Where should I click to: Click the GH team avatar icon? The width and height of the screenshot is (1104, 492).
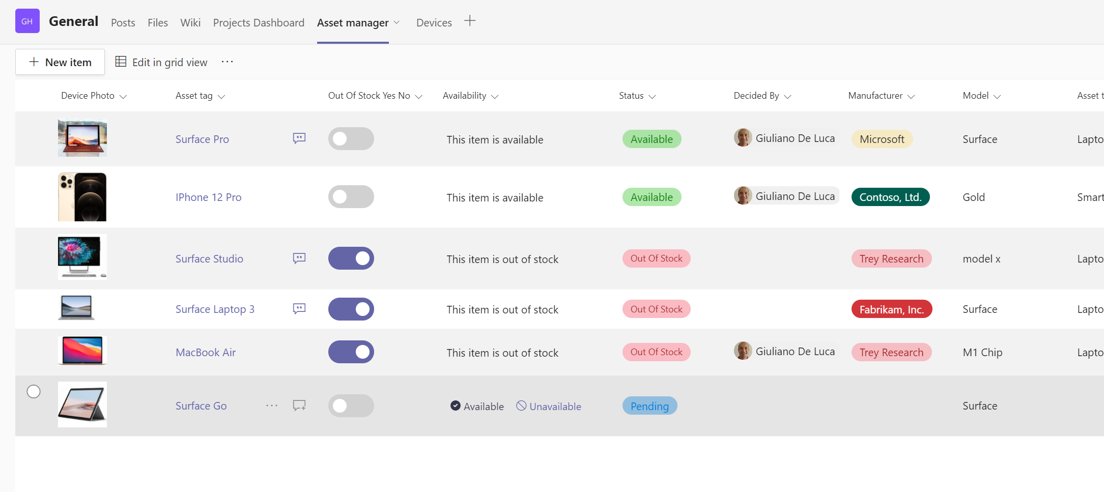[x=27, y=21]
